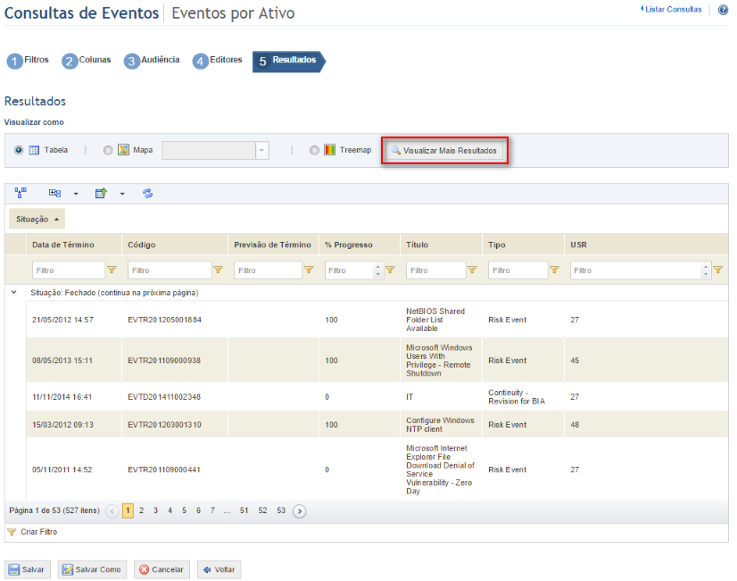Refresh the results table

[x=147, y=193]
